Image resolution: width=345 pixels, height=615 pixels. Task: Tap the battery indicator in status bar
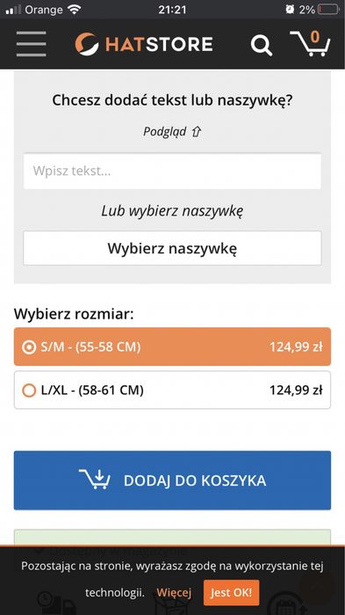click(328, 10)
